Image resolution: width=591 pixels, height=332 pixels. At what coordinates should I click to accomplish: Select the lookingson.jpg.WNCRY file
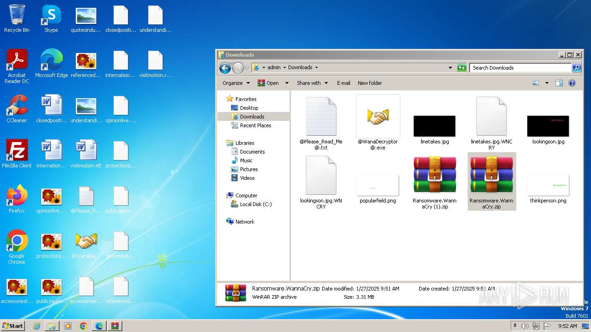[321, 182]
